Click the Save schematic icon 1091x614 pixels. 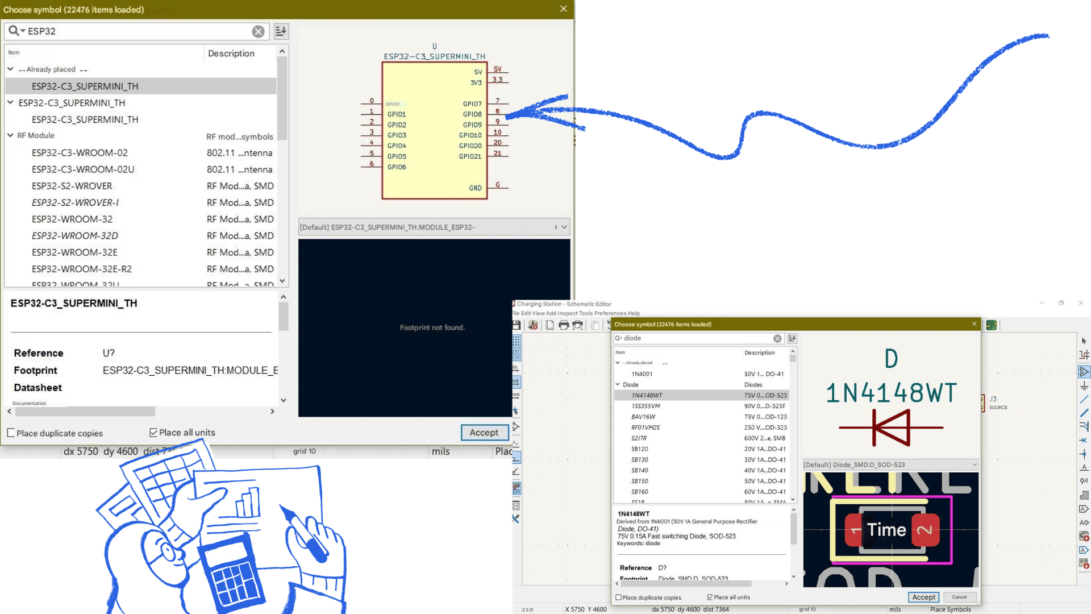[516, 325]
